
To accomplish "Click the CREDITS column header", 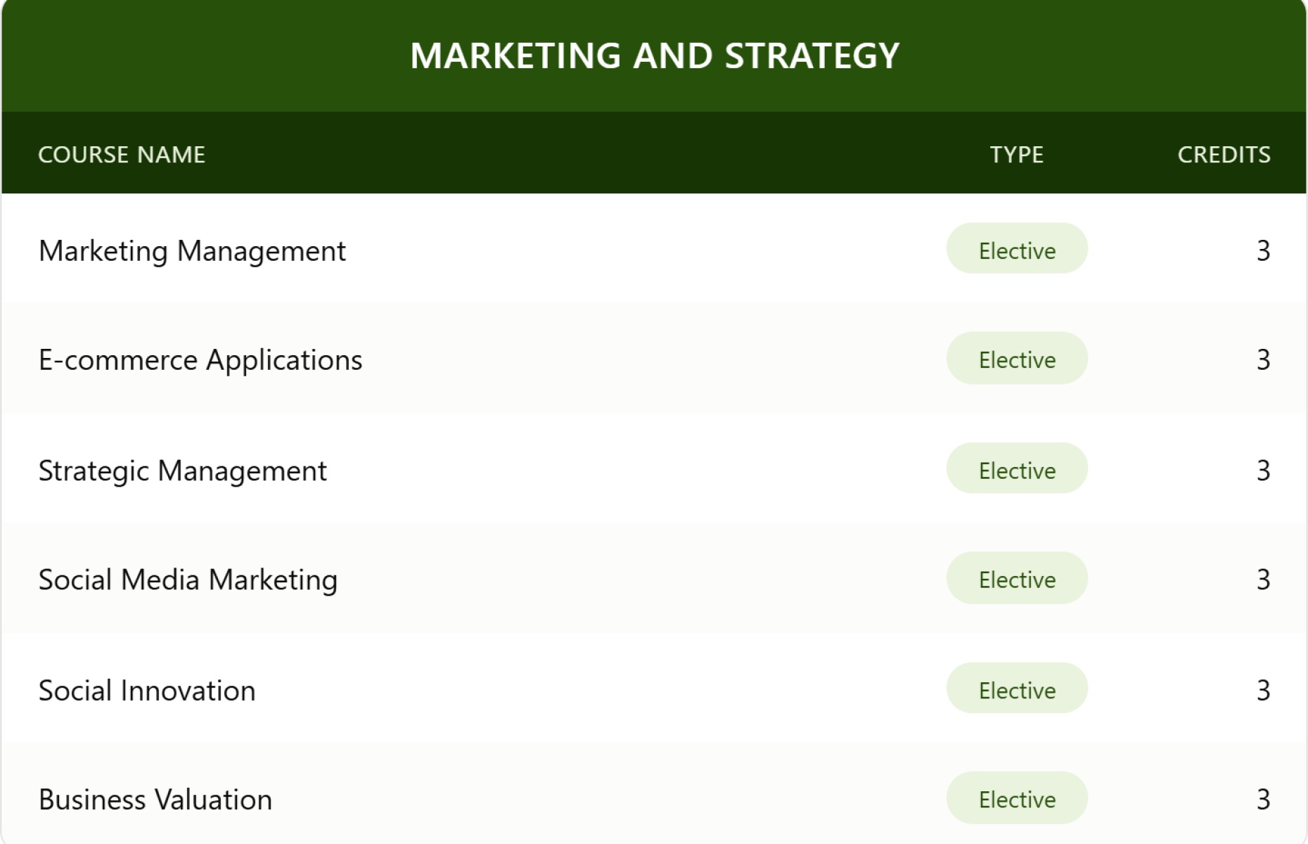I will [1224, 154].
